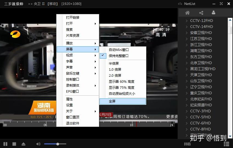Screen dimensions: 233x148
Task: Mute the audio via speaker icon
Action: click(38, 144)
